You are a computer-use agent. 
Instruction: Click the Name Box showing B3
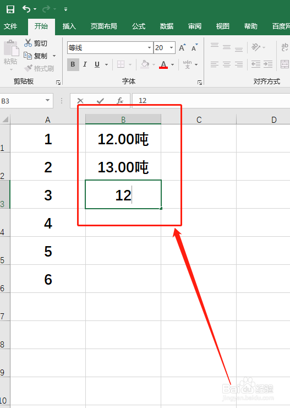[x=22, y=101]
